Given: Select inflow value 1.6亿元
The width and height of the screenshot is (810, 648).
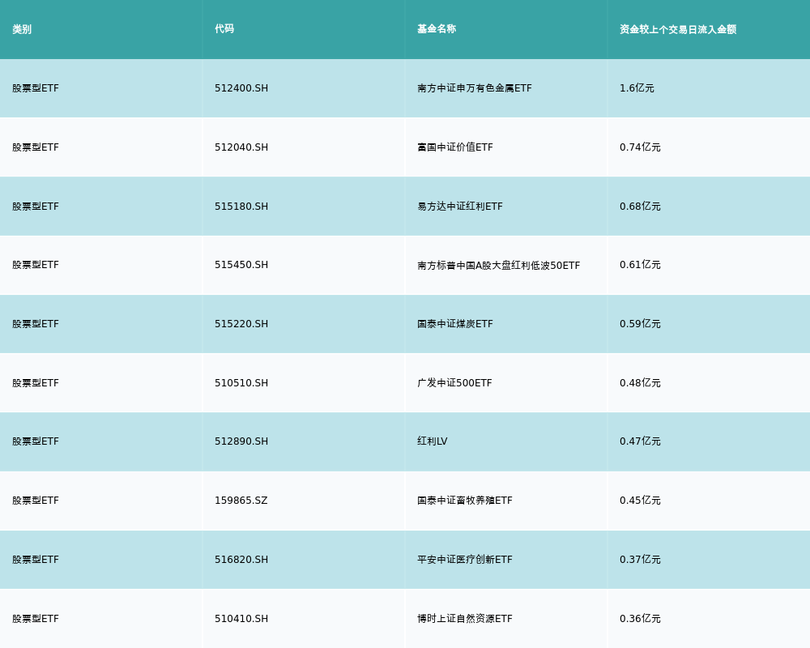Looking at the screenshot, I should click(637, 88).
